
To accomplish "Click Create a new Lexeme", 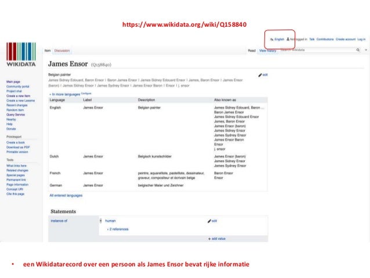I will [20, 100].
